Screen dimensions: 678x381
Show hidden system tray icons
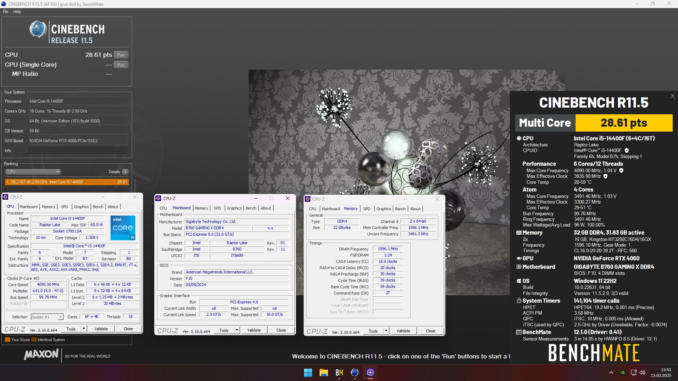pyautogui.click(x=611, y=373)
